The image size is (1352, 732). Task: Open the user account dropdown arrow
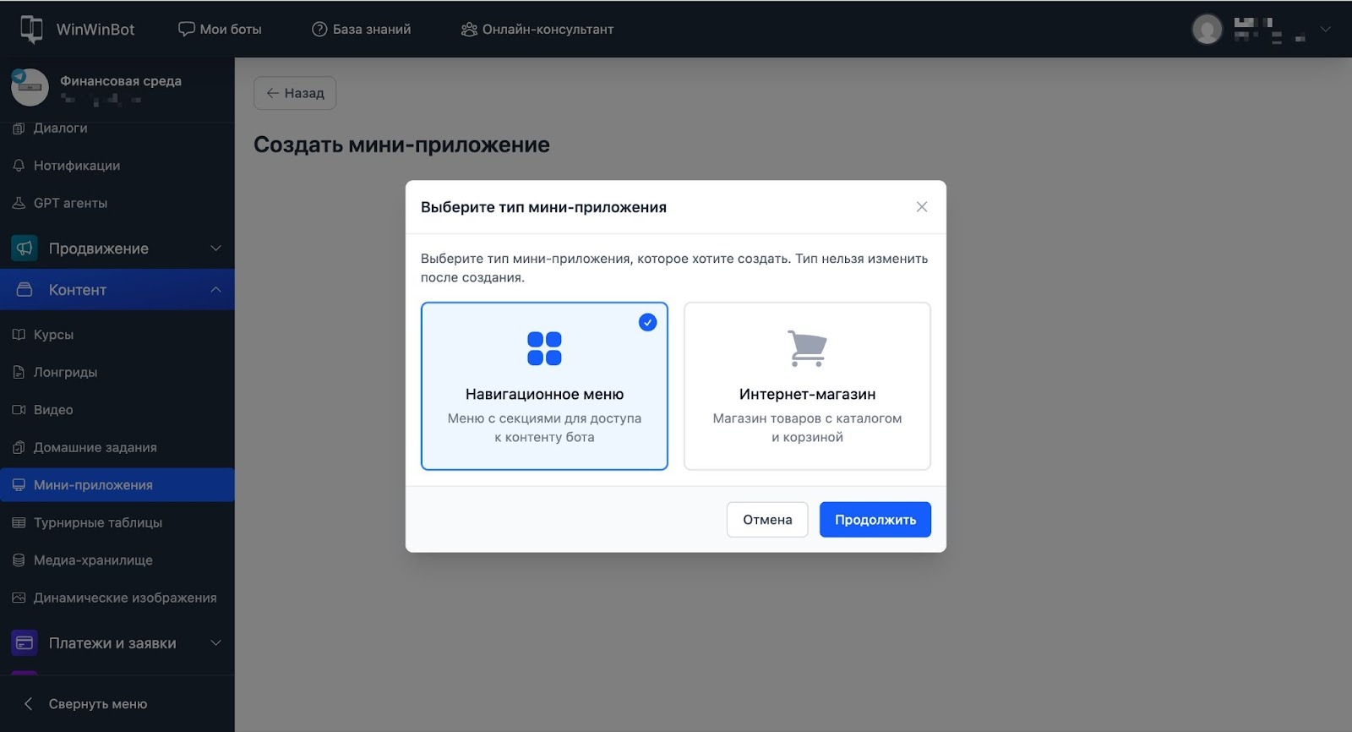pyautogui.click(x=1325, y=30)
